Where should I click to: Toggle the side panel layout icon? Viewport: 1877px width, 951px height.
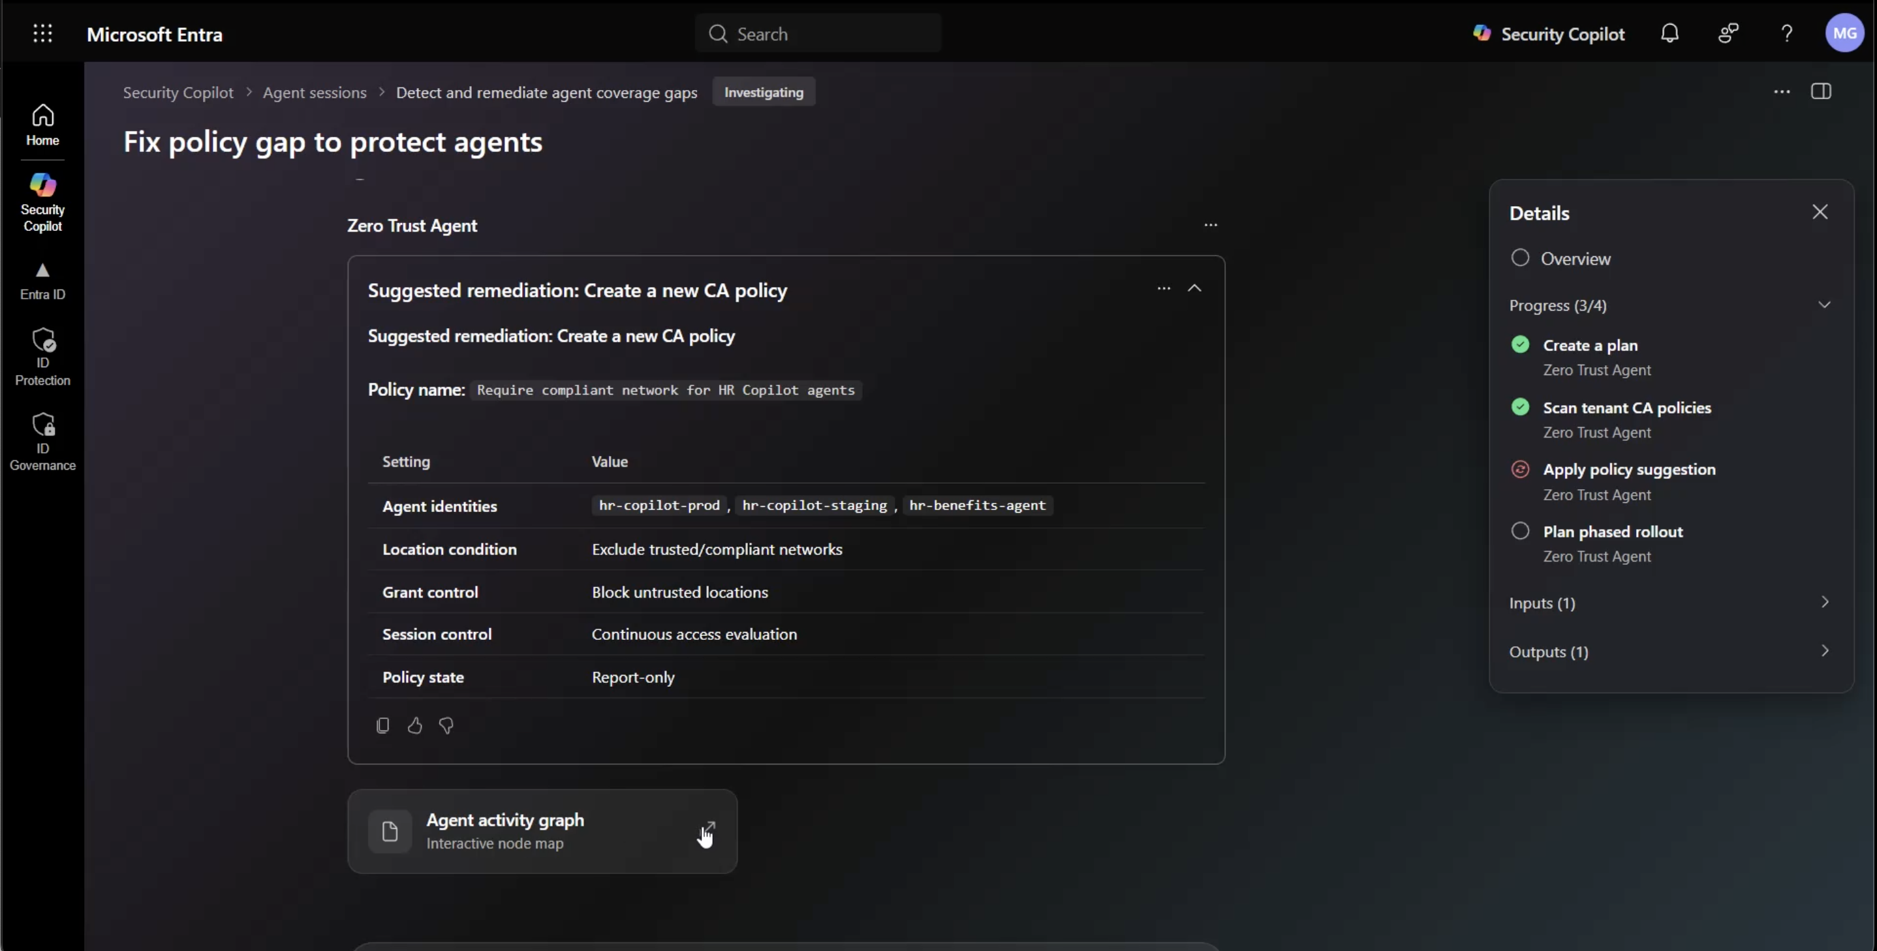1821,92
